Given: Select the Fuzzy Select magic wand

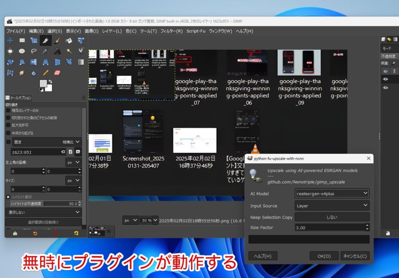Looking at the screenshot, I should [69, 51].
